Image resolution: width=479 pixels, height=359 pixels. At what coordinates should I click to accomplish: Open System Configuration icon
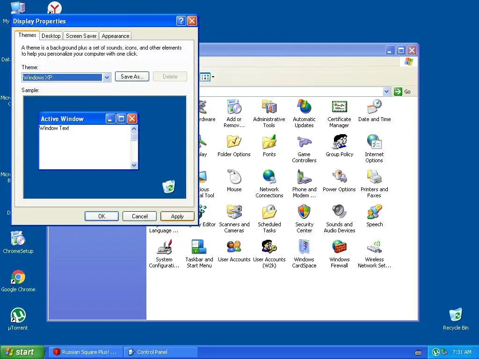(x=164, y=247)
